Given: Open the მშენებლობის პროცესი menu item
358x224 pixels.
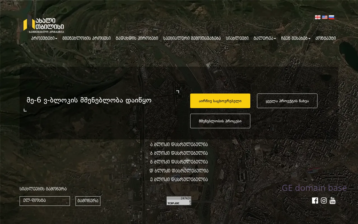Looking at the screenshot, I should [86, 38].
